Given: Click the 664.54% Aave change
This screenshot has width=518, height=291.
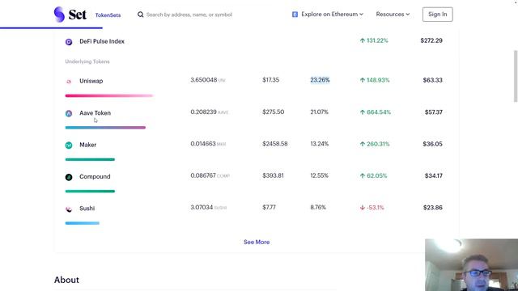Looking at the screenshot, I should pos(379,112).
